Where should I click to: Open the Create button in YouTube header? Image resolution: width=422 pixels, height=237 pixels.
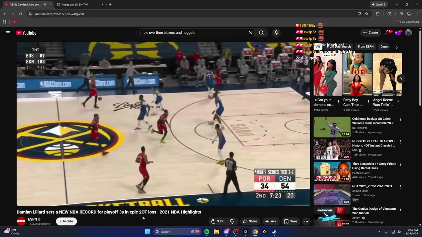(370, 33)
